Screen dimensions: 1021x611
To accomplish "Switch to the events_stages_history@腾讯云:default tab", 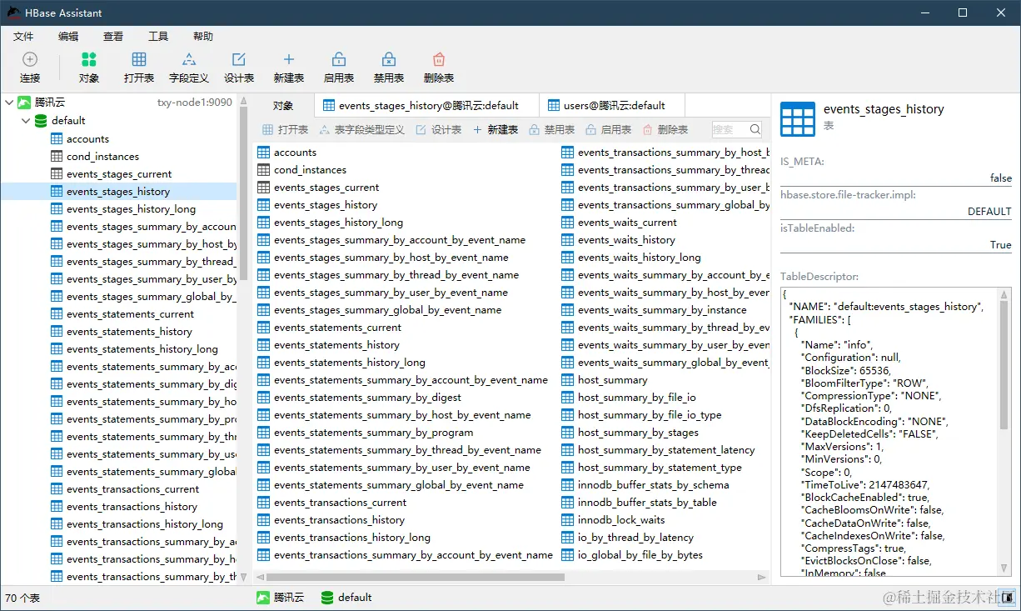I will click(x=427, y=106).
